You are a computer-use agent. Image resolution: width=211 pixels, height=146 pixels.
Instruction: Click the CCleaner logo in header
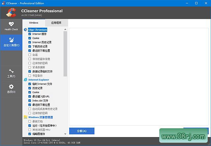[x=11, y=13]
